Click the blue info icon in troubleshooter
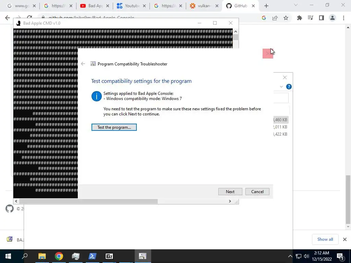351x263 pixels. [x=96, y=96]
